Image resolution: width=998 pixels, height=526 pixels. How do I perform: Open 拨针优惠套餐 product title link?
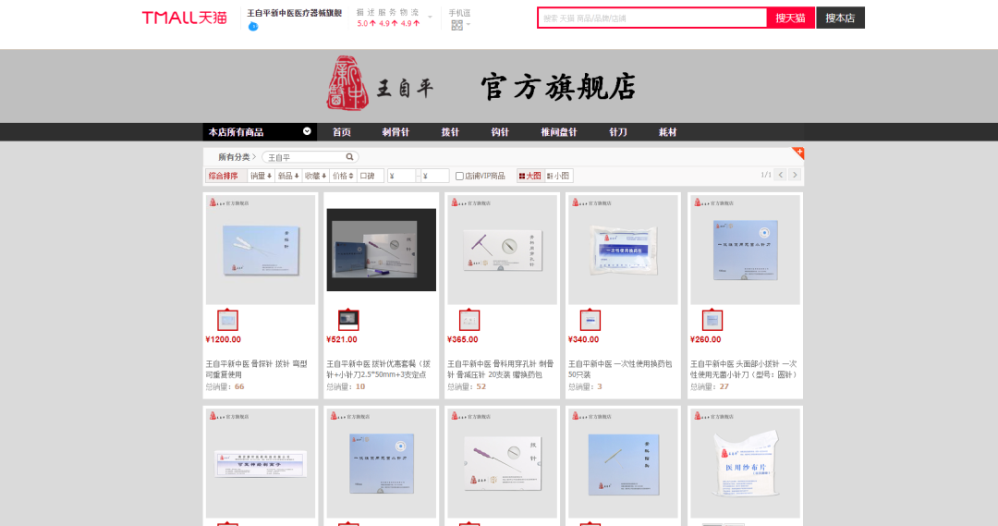(x=378, y=370)
